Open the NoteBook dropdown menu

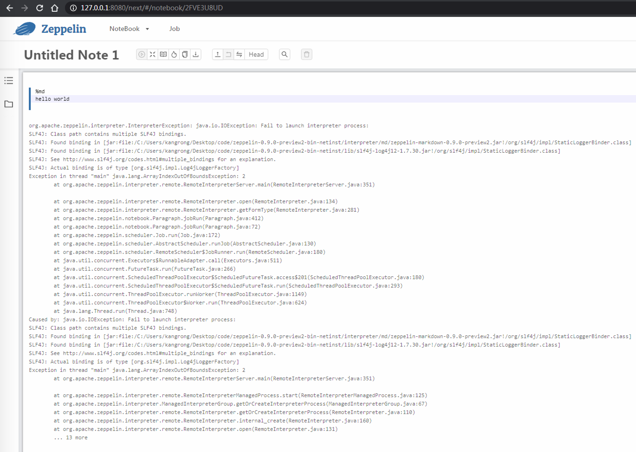click(x=129, y=29)
